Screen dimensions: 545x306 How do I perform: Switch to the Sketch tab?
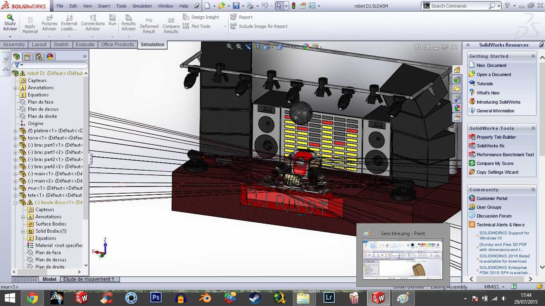(61, 45)
